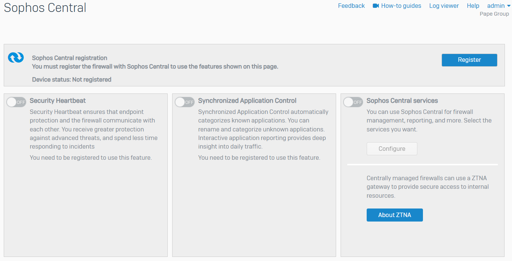Open the Log viewer
512x261 pixels.
pyautogui.click(x=444, y=6)
